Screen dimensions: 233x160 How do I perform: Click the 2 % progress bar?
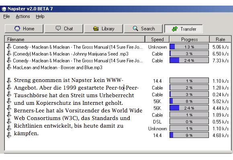click(x=189, y=88)
